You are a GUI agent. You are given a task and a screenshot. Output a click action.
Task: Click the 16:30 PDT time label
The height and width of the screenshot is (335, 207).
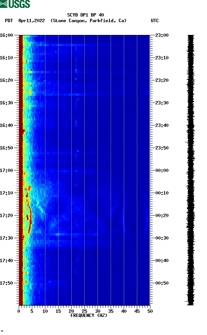pos(6,103)
